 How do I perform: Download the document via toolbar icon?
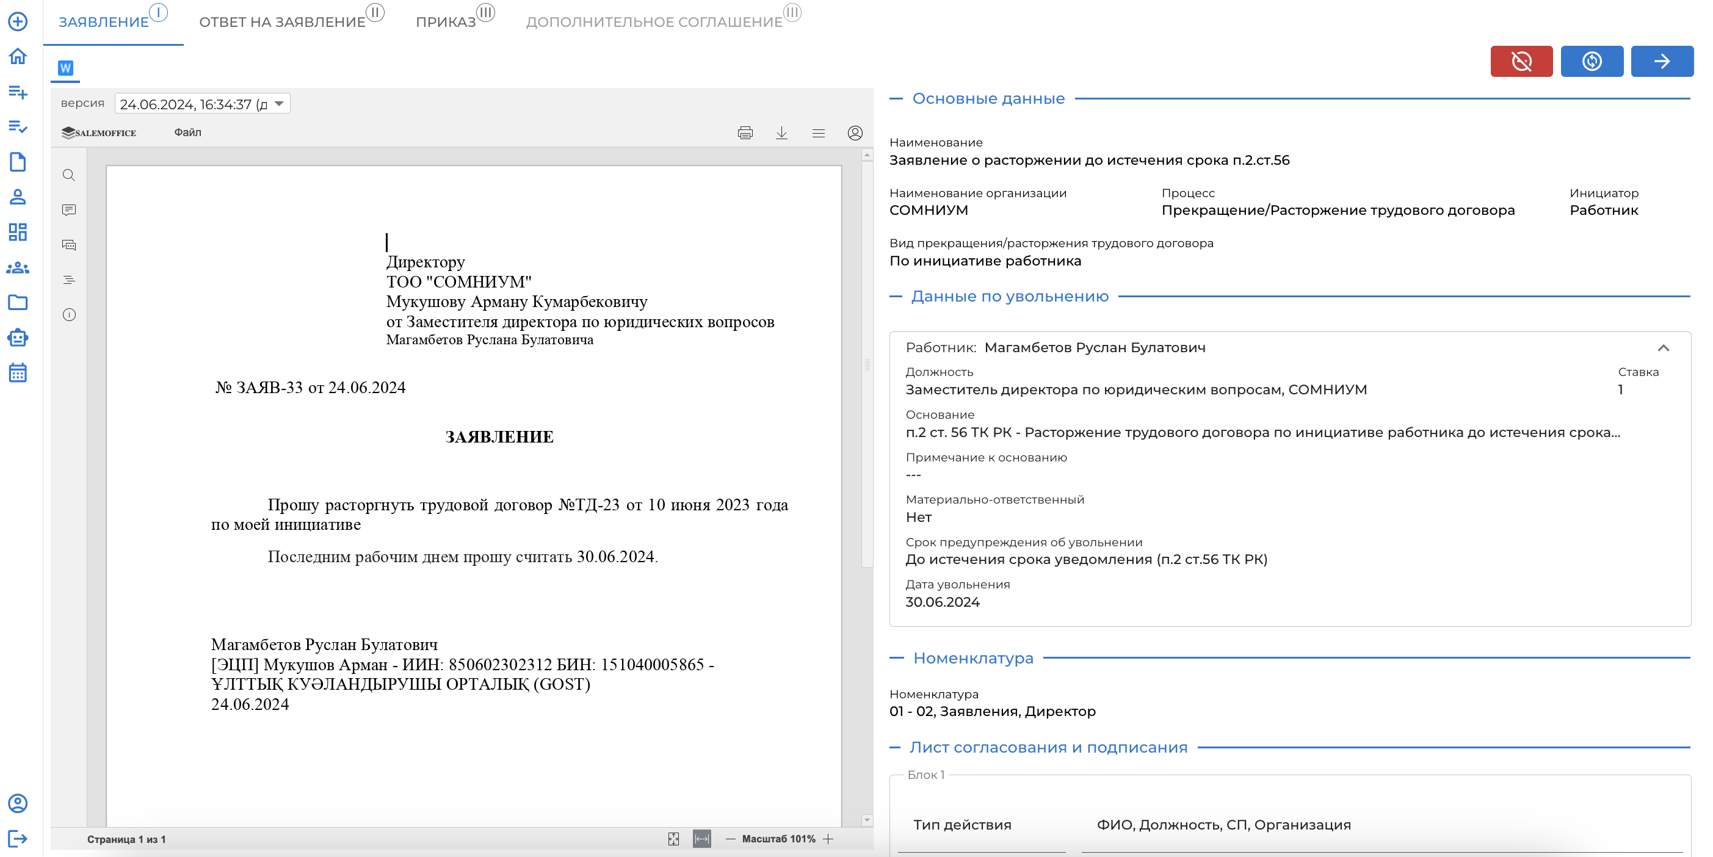(x=781, y=133)
